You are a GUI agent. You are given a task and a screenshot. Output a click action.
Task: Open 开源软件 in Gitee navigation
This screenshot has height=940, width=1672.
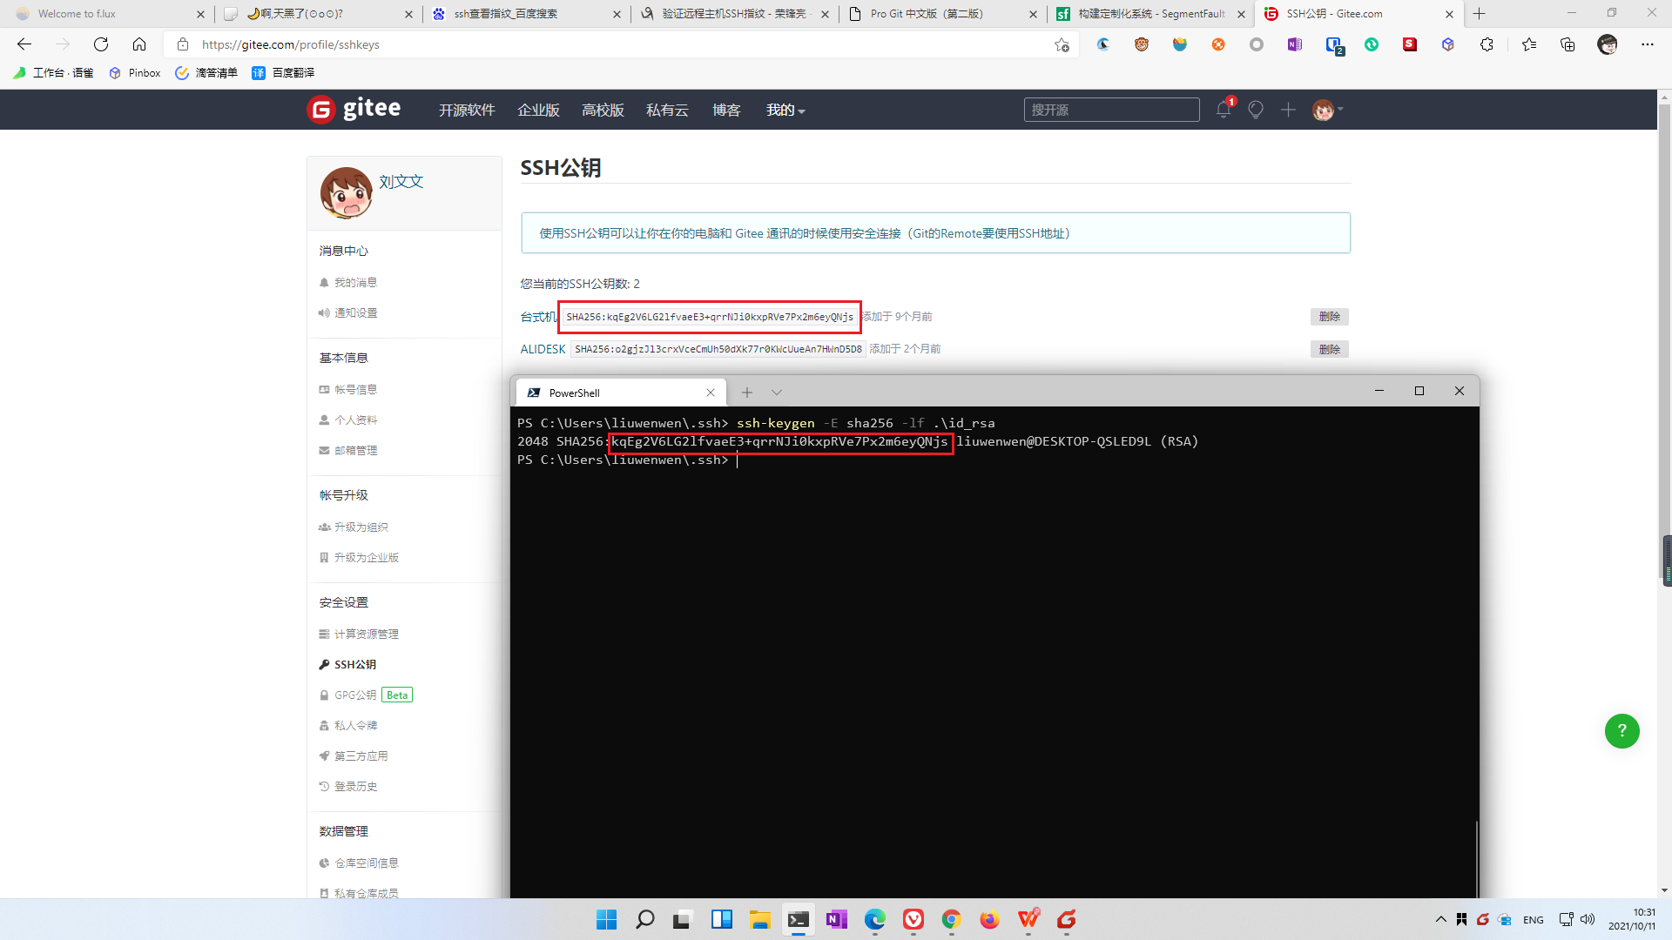pyautogui.click(x=467, y=110)
